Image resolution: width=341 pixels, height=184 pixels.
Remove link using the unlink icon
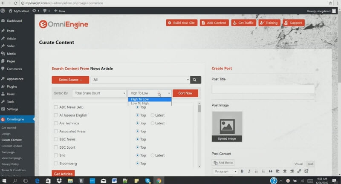pyautogui.click(x=306, y=171)
